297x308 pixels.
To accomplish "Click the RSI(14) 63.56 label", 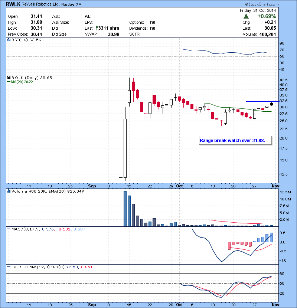I will pos(26,40).
